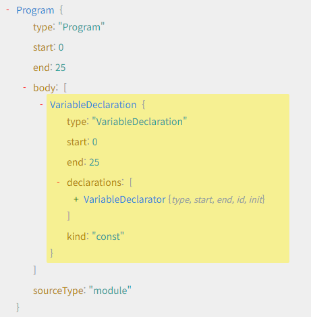This screenshot has height=317, width=311.
Task: Select the Program node name
Action: [x=35, y=10]
